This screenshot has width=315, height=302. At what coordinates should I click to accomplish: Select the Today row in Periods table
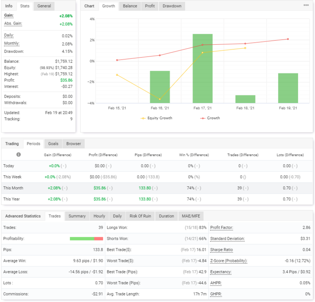pos(157,166)
